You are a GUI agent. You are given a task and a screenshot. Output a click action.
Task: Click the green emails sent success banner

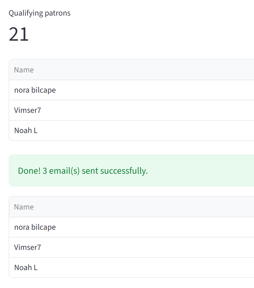[131, 171]
